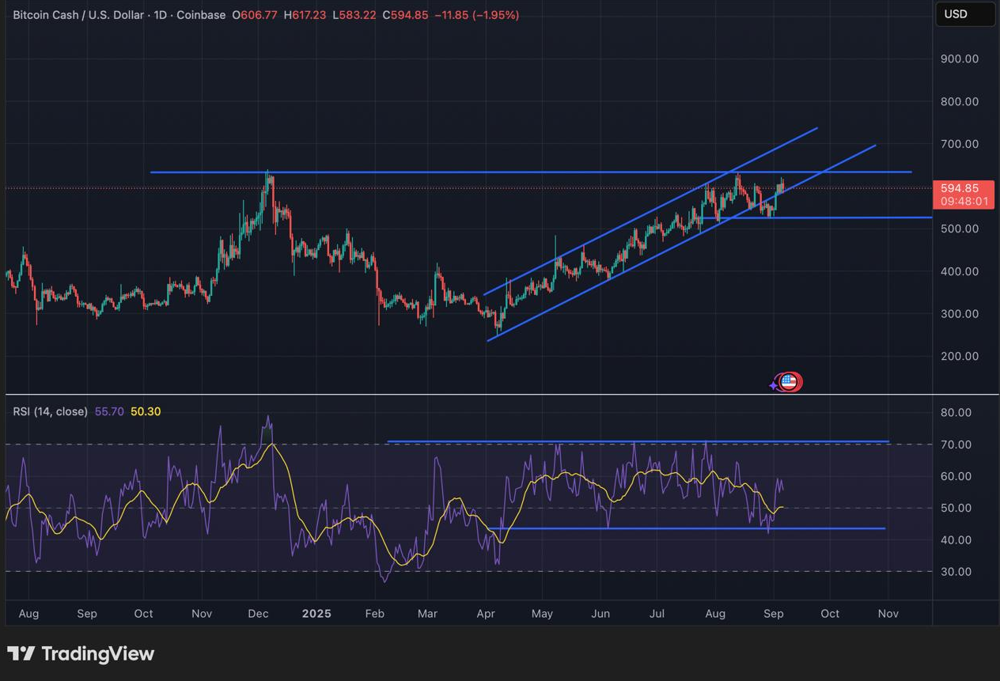Click the low price value L583.22
This screenshot has width=1000, height=681.
(x=354, y=15)
